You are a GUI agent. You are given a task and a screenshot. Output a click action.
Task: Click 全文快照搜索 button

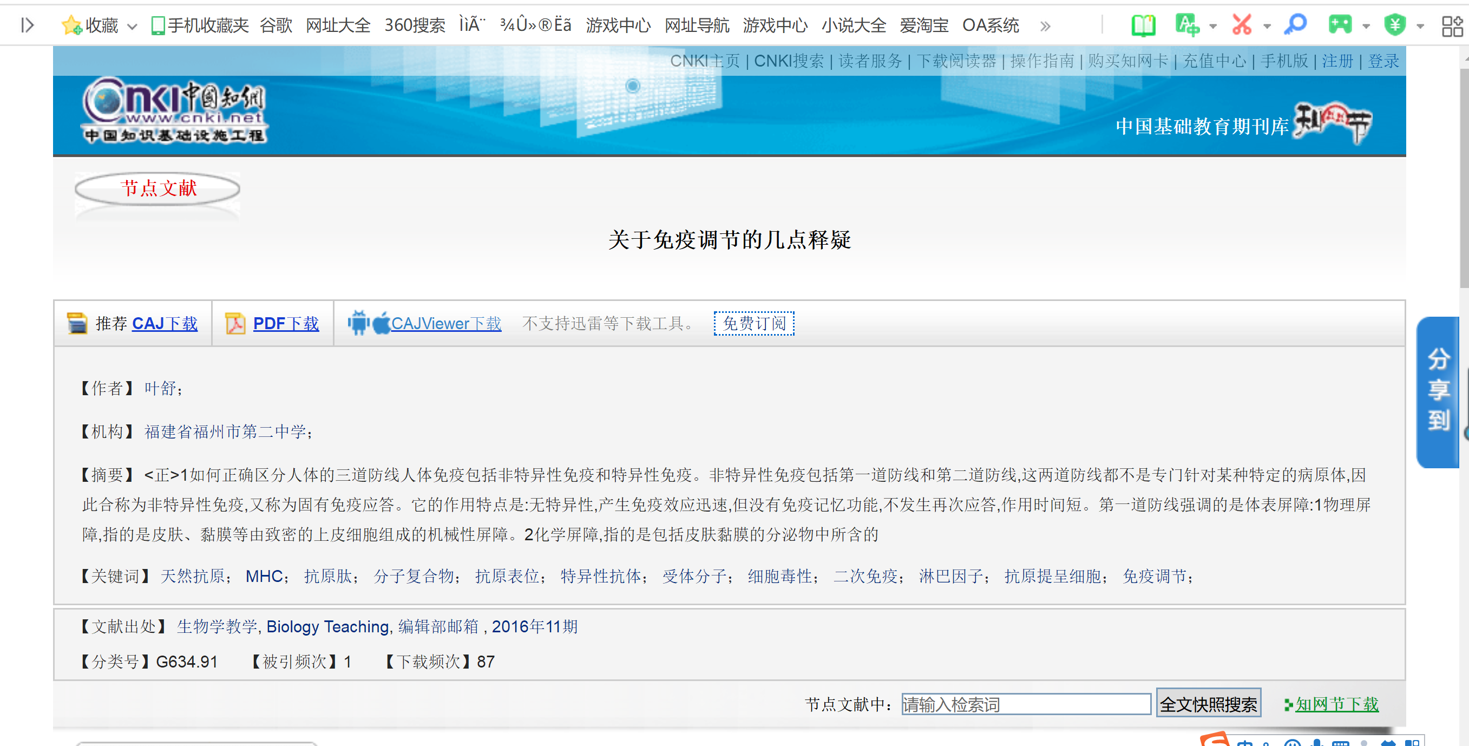(1208, 704)
